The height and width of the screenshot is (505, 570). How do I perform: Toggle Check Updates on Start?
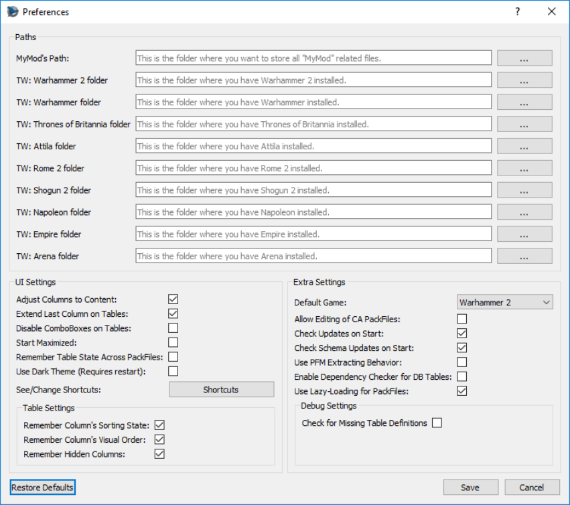click(x=462, y=334)
